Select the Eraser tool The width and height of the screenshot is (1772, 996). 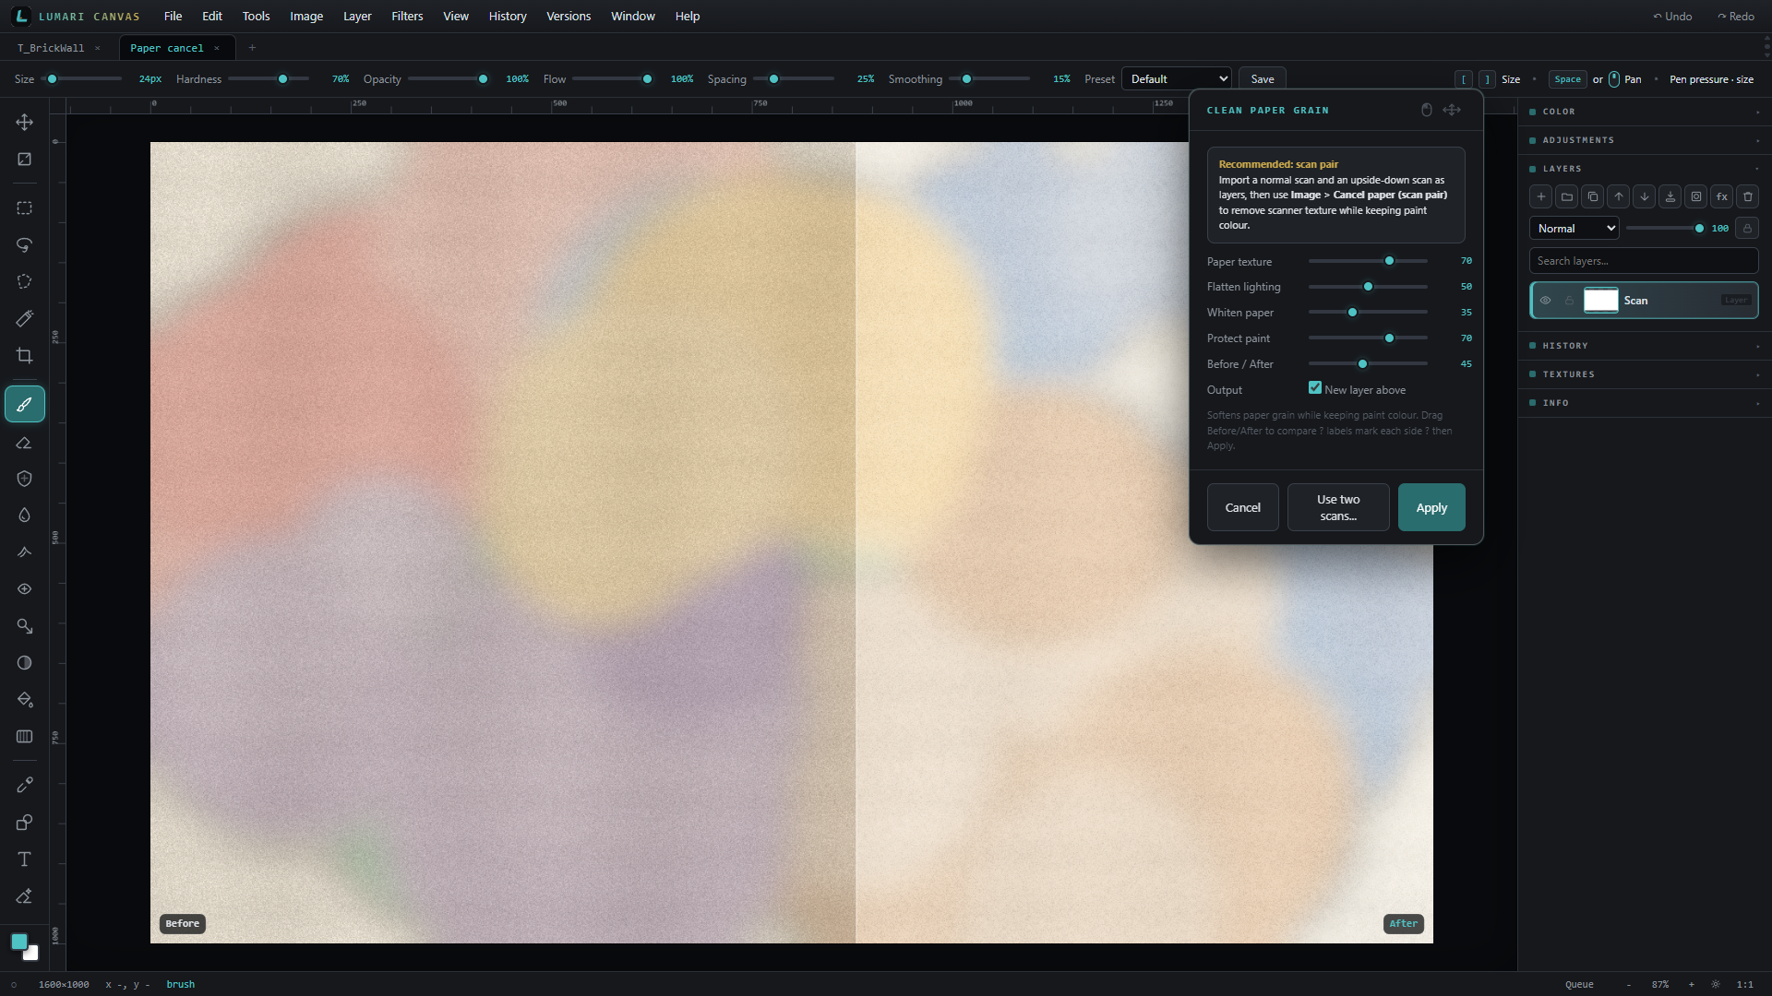[x=25, y=443]
